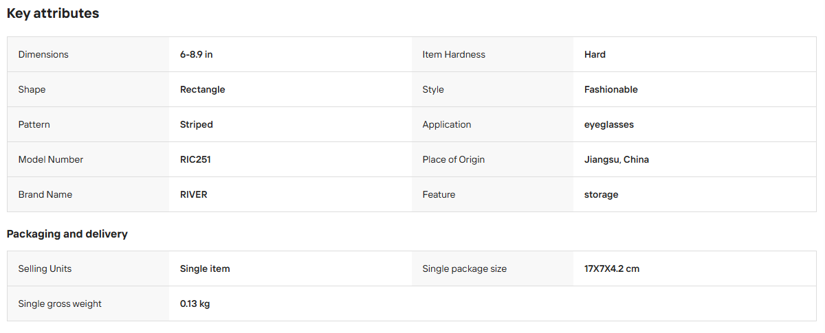Image resolution: width=825 pixels, height=333 pixels.
Task: Click the 17X7X4.2 cm package size
Action: pyautogui.click(x=612, y=268)
